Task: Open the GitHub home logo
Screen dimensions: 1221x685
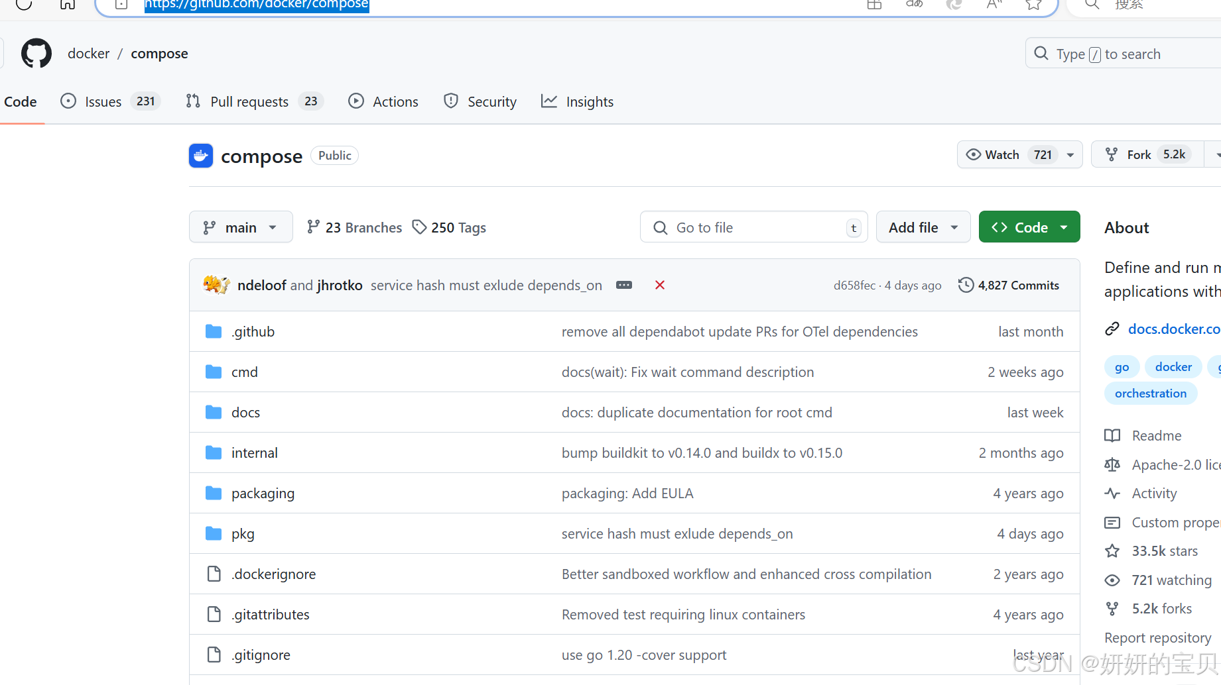Action: coord(36,54)
